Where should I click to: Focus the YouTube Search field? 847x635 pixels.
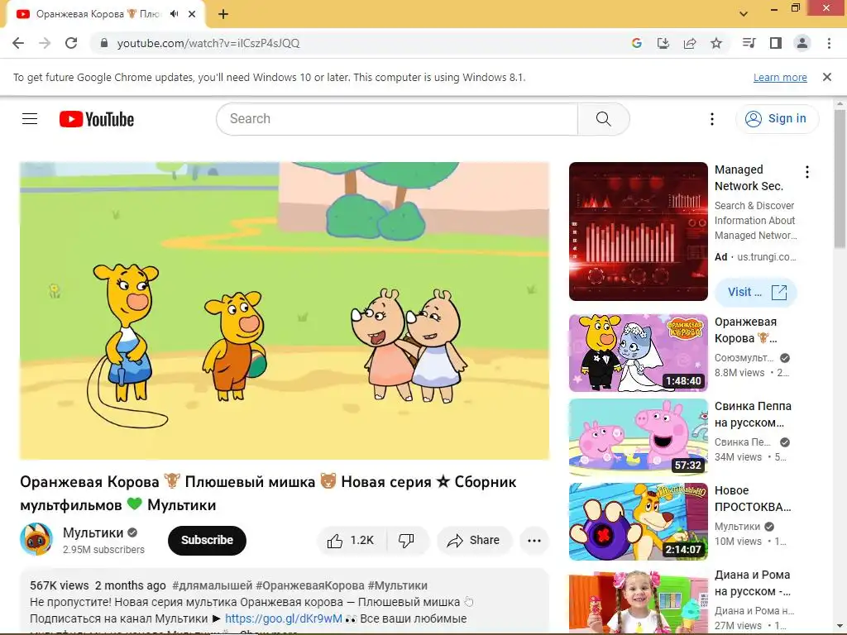tap(397, 119)
